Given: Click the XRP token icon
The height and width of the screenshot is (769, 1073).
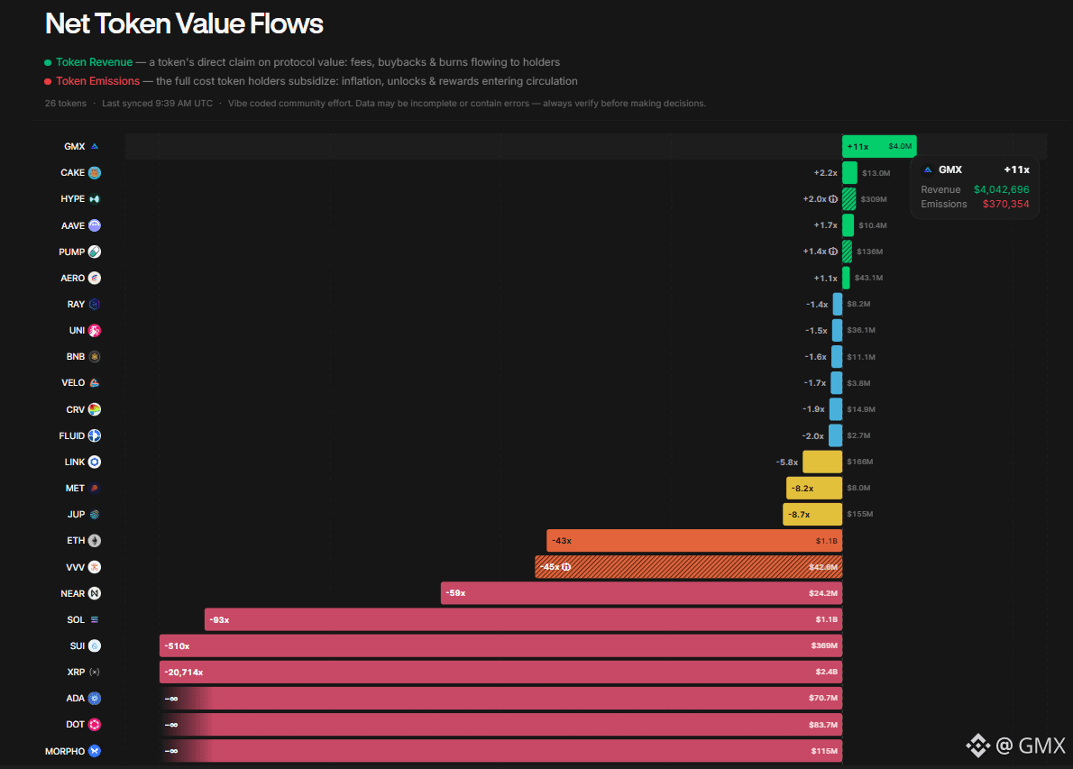Looking at the screenshot, I should (x=95, y=672).
